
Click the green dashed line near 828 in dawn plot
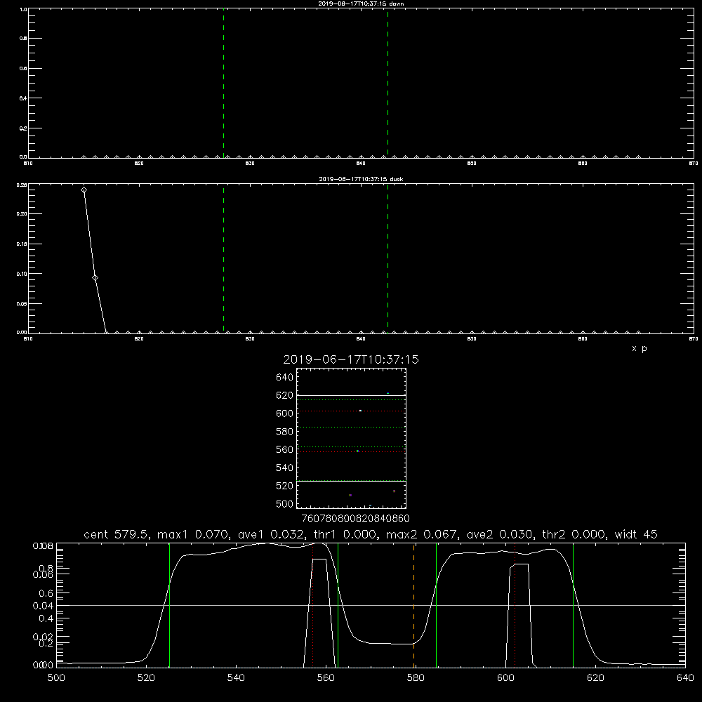click(x=223, y=83)
